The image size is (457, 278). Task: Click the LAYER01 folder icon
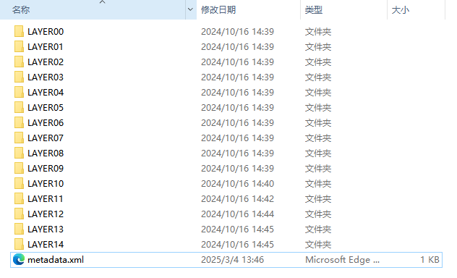pos(19,46)
